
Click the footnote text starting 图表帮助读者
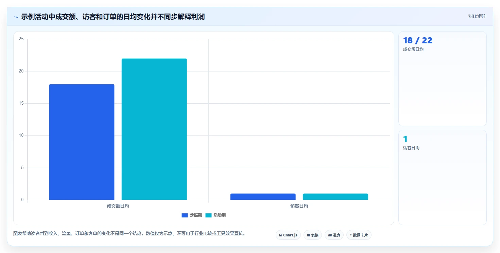129,234
